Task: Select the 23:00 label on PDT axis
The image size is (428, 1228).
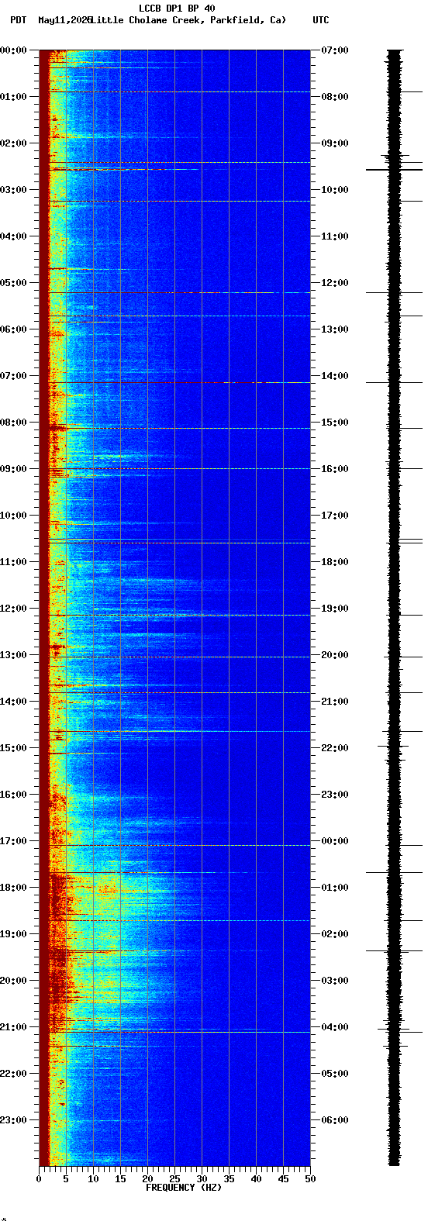Action: 14,1120
